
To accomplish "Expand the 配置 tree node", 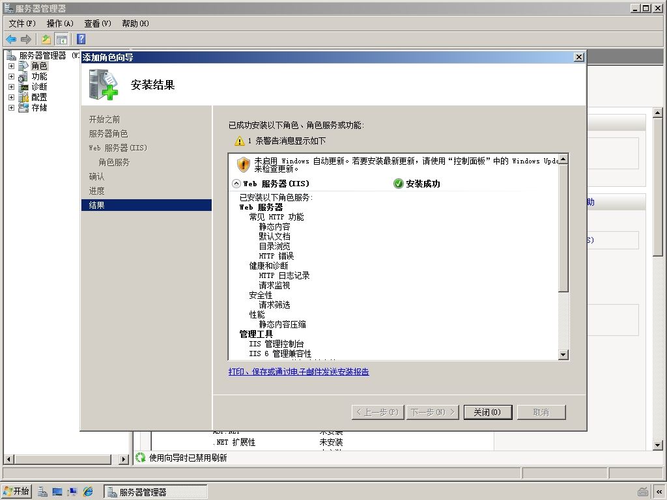I will (12, 98).
